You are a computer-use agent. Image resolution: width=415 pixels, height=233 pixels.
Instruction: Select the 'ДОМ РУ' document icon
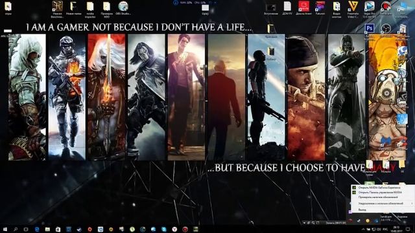coord(287,8)
